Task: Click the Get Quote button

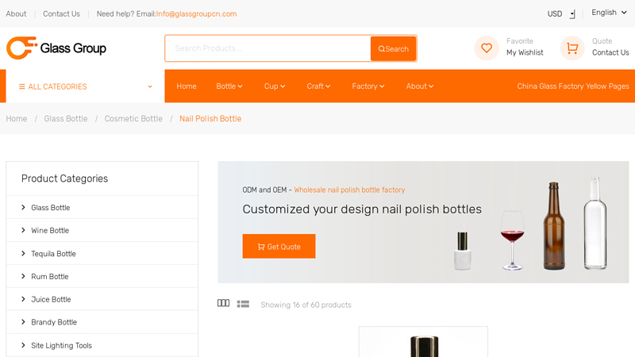Action: click(x=279, y=246)
